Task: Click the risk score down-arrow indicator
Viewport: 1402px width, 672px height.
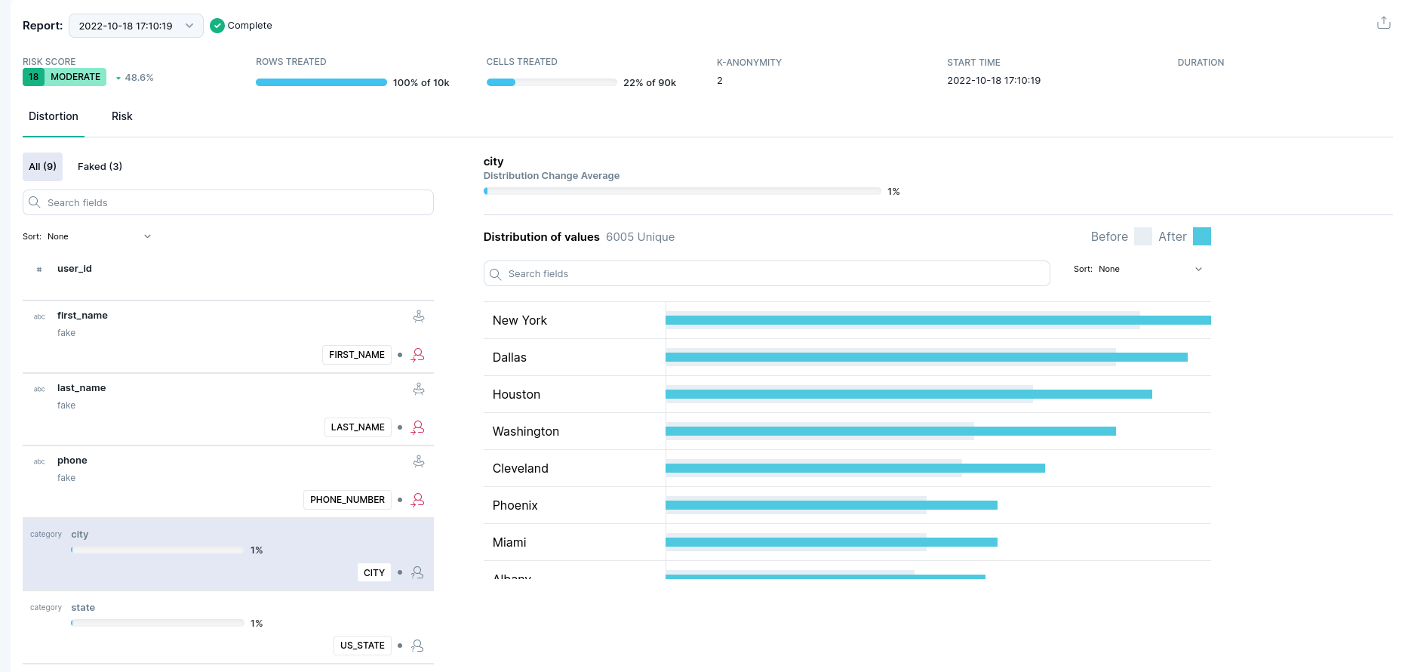Action: 118,78
